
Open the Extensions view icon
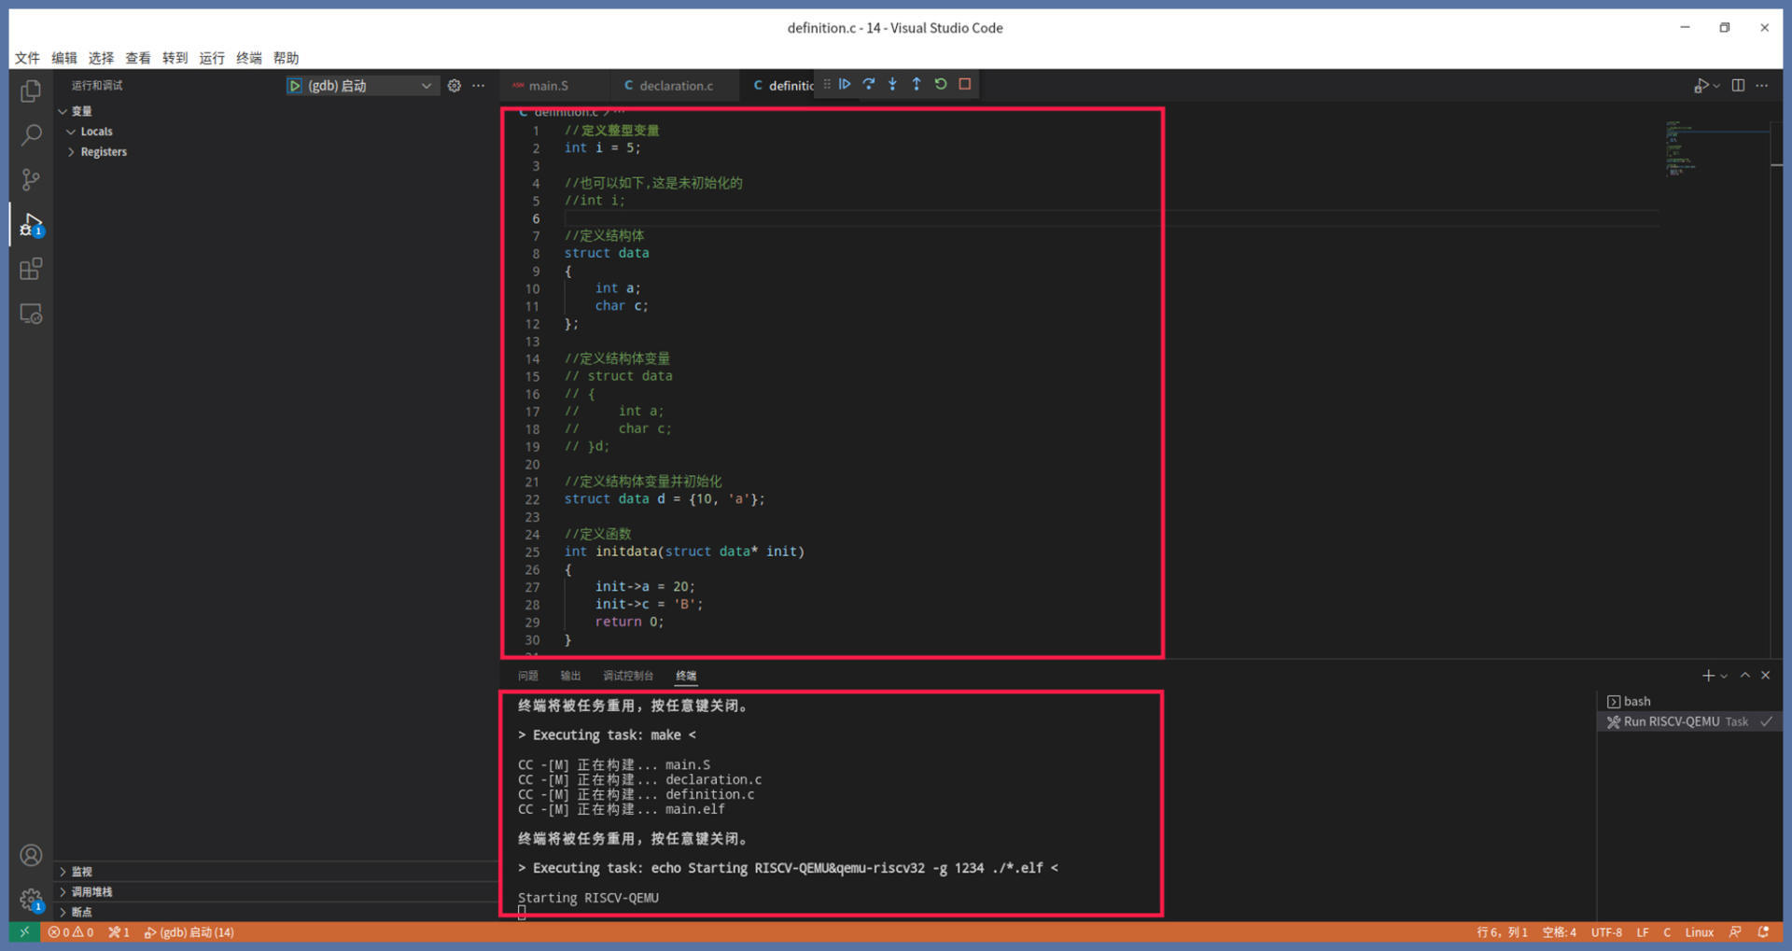(x=31, y=270)
